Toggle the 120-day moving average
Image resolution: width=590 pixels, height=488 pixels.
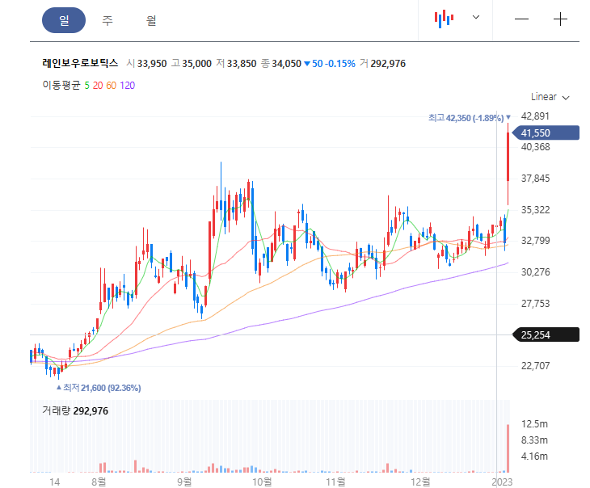click(x=127, y=86)
